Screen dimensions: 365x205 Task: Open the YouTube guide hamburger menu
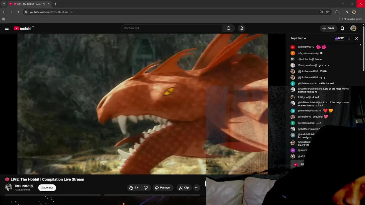[7, 28]
